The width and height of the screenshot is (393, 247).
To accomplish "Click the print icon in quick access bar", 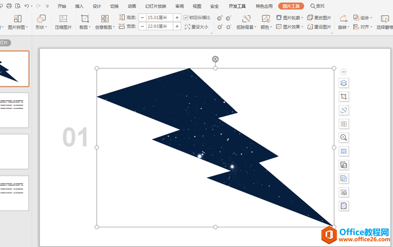I will [x=9, y=6].
